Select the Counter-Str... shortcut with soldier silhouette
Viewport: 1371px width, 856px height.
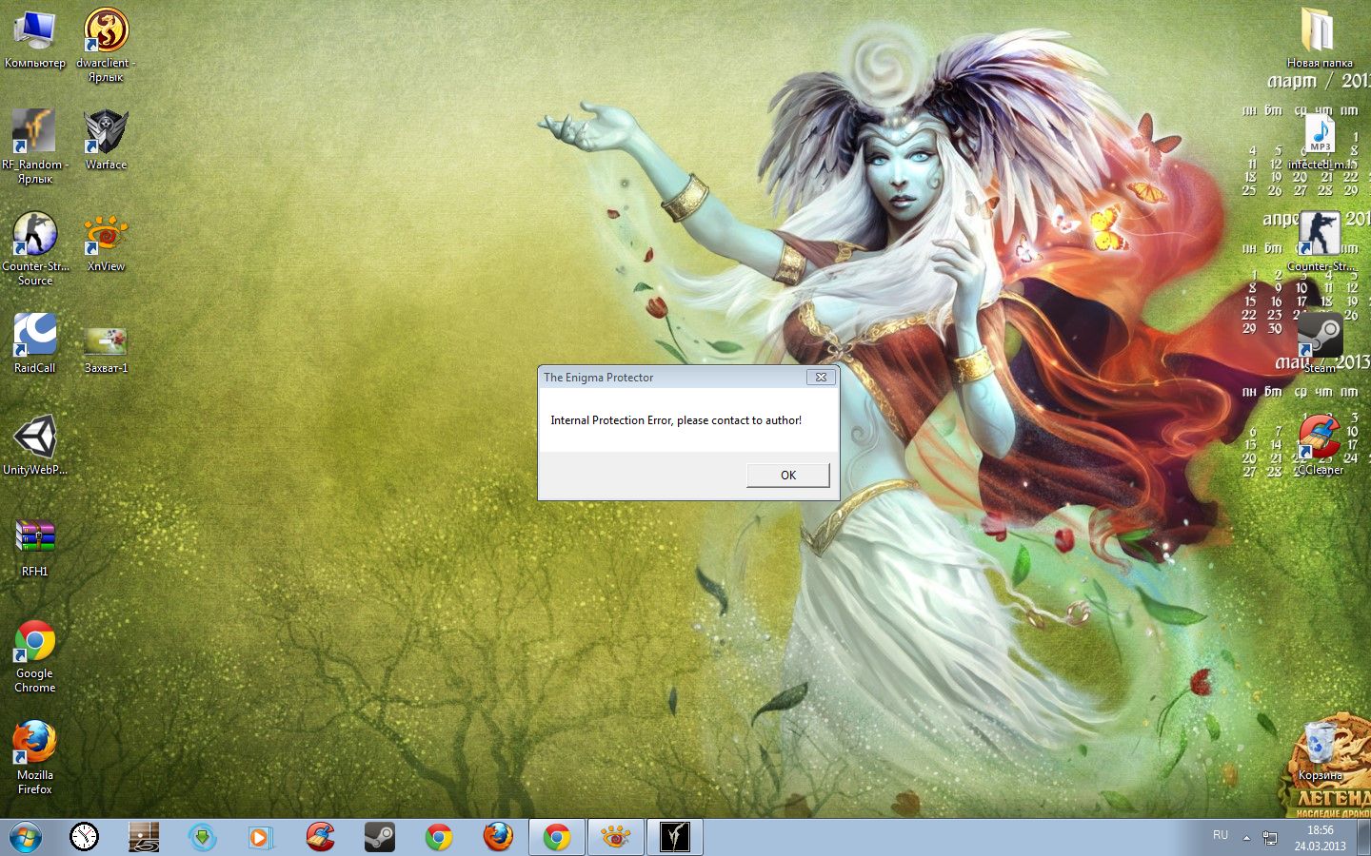pyautogui.click(x=1320, y=242)
